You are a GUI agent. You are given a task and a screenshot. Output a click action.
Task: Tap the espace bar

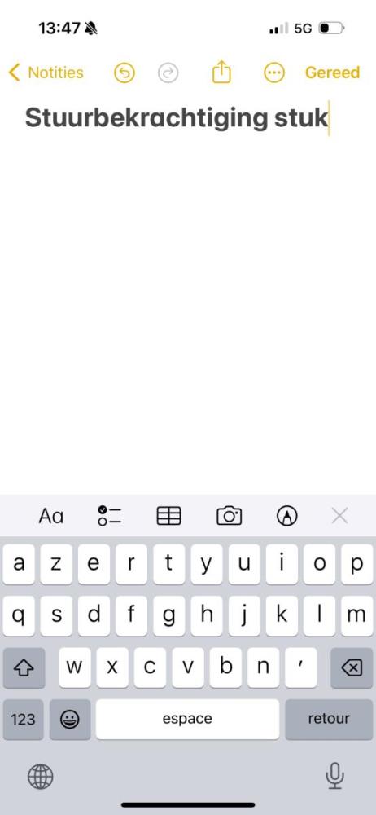click(187, 720)
